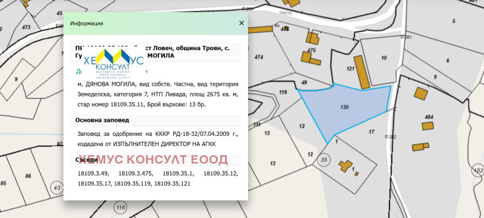Click parcel 473 on the map
This screenshot has width=484, height=218.
coord(26,27)
